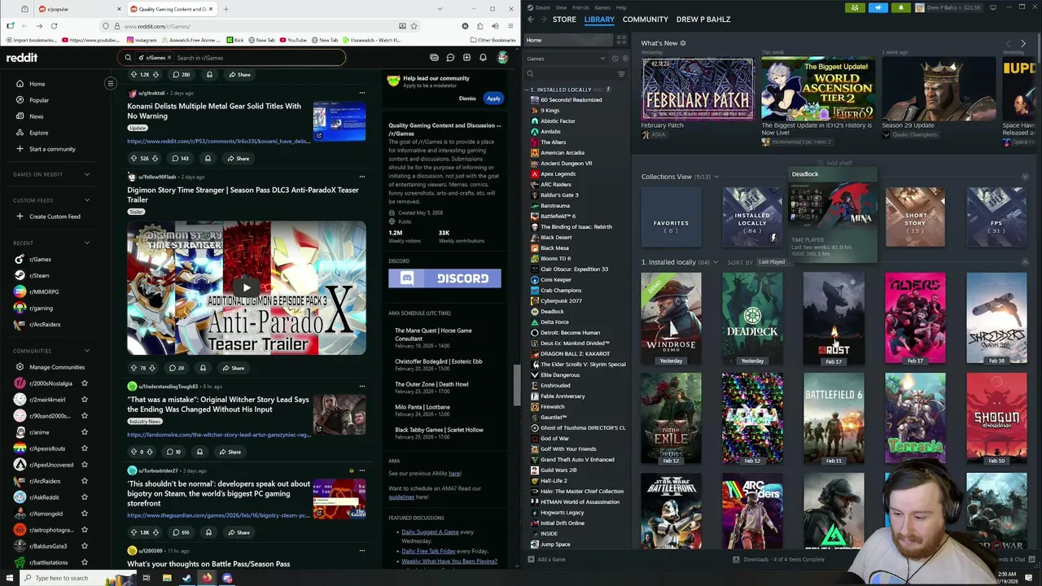Collapse Custom Feeds section
Screen dimensions: 1042x586
87,200
